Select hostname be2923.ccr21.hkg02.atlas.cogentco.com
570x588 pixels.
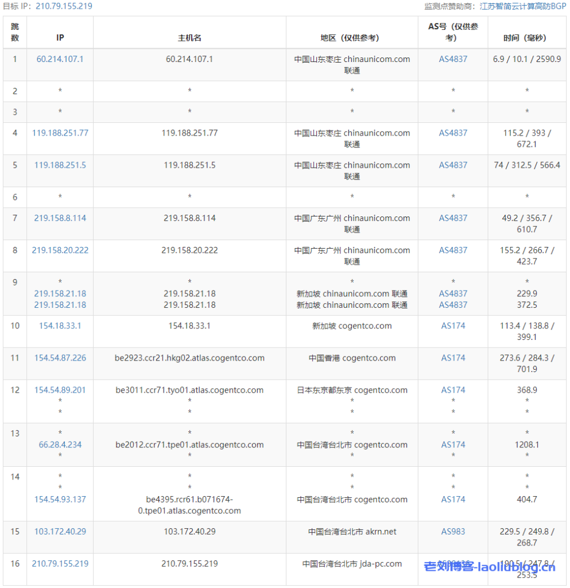189,358
